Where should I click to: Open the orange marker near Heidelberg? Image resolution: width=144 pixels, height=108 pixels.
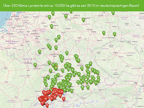[x=56, y=66]
